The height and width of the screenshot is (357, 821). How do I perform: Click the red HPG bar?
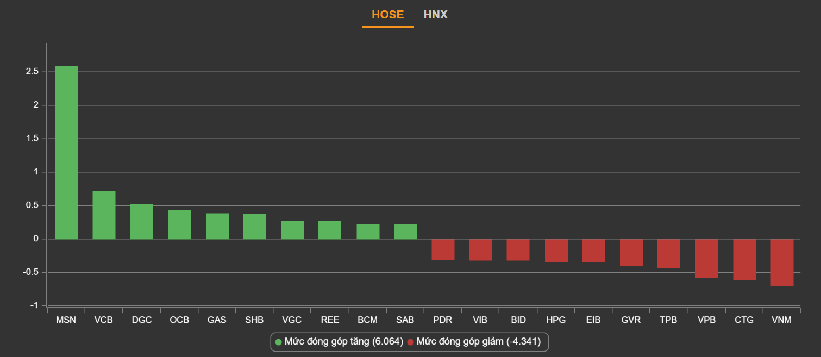(x=556, y=250)
